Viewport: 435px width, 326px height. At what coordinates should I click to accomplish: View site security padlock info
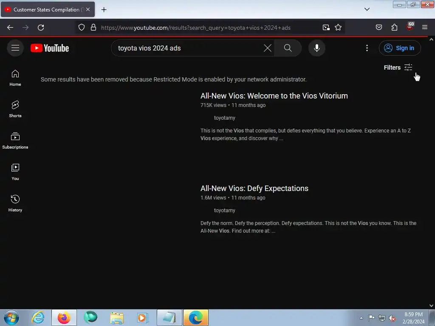click(x=93, y=28)
